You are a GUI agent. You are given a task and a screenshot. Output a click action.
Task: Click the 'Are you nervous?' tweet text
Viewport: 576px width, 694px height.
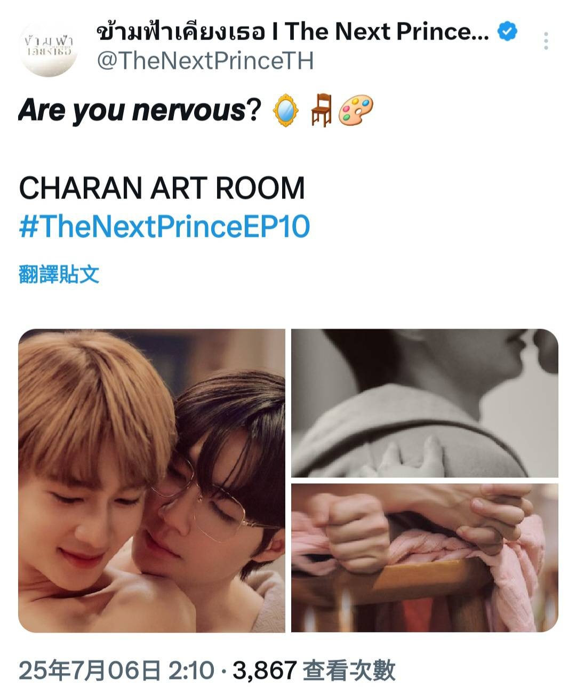[x=140, y=110]
